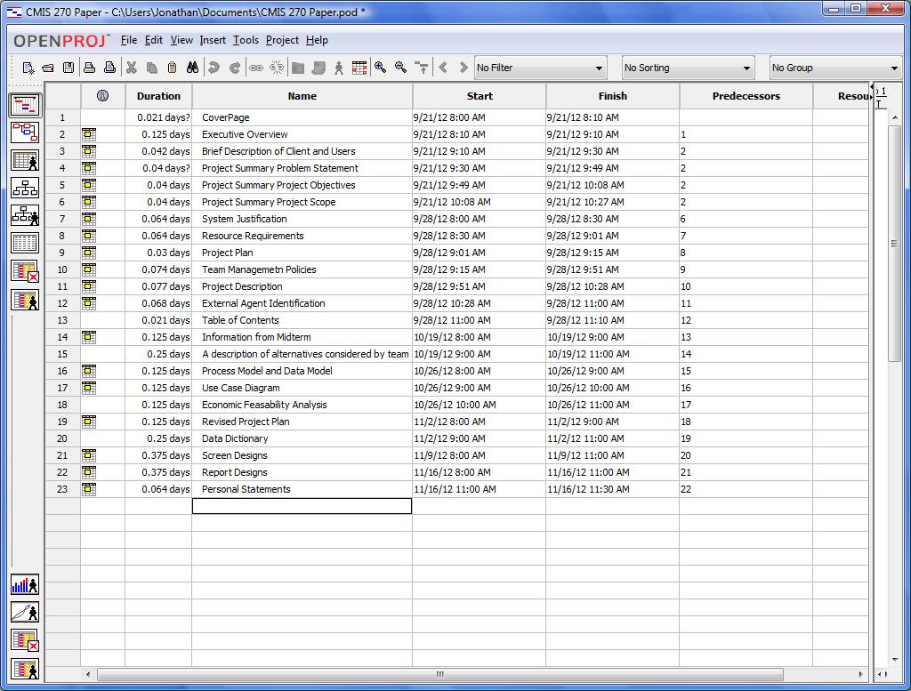Click the Print icon in toolbar
Screen dimensions: 911x691
click(x=89, y=68)
